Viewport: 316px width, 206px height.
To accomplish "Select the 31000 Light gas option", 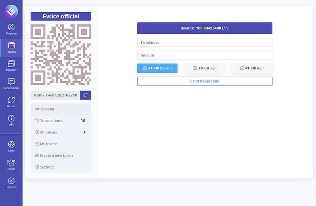I will click(x=205, y=68).
